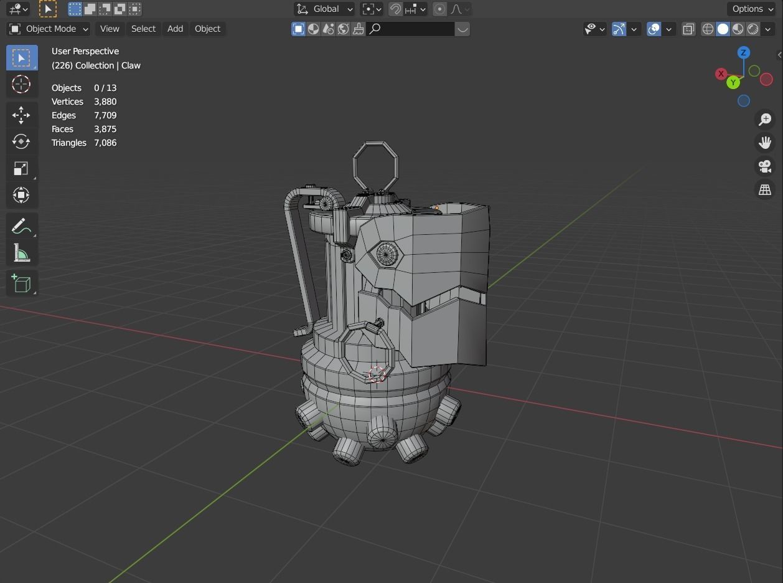Toggle viewport overlays display

[x=654, y=29]
